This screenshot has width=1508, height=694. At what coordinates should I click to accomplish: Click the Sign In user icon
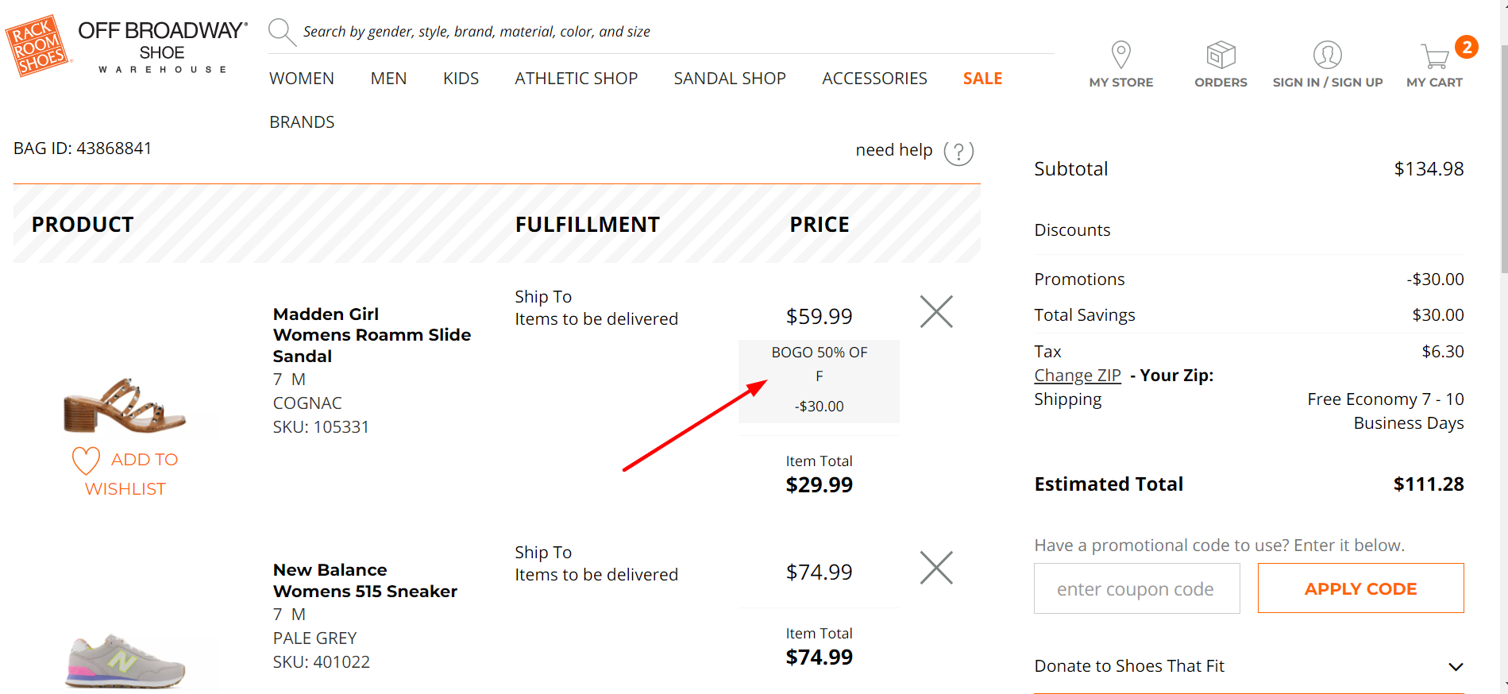(x=1327, y=55)
